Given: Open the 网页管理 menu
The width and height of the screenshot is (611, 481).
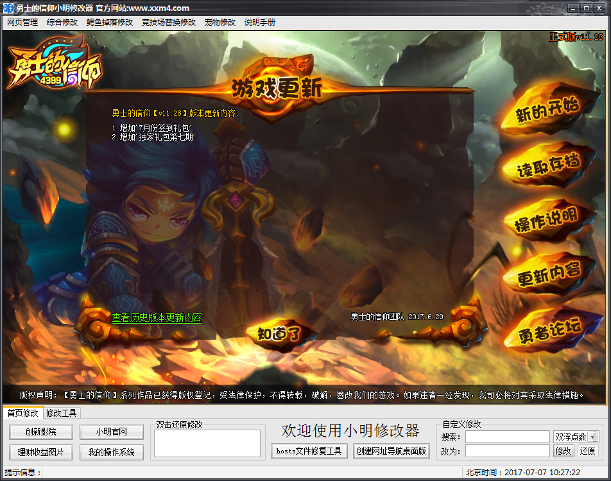Looking at the screenshot, I should click(22, 22).
